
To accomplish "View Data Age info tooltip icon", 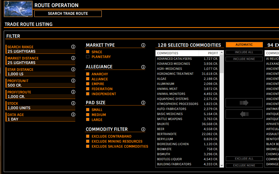I will [x=73, y=114].
